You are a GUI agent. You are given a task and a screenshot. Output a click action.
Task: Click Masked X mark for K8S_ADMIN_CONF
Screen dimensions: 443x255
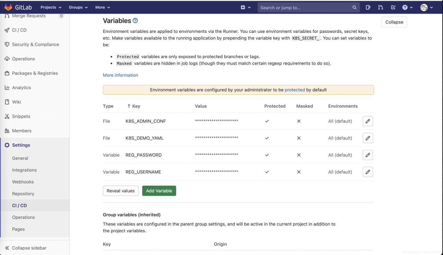coord(299,121)
